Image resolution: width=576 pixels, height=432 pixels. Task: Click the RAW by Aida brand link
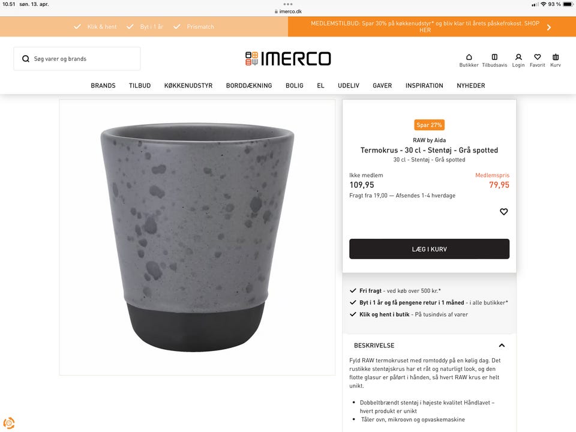pos(429,140)
